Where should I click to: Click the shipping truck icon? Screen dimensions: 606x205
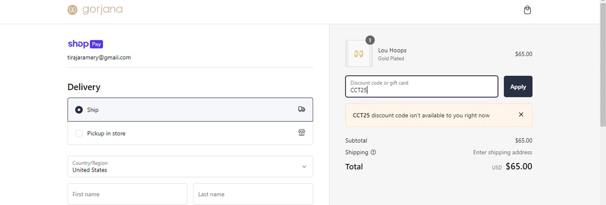tap(302, 109)
